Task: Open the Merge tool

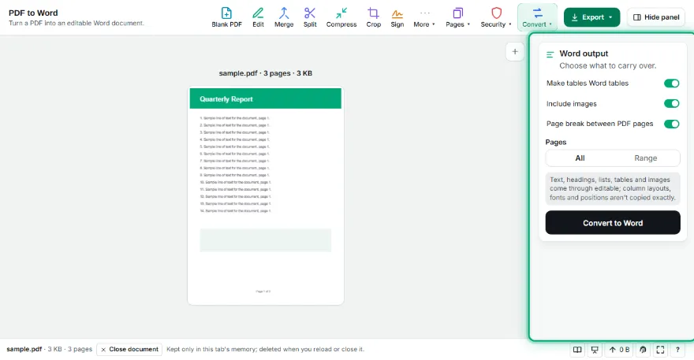Action: [x=284, y=17]
